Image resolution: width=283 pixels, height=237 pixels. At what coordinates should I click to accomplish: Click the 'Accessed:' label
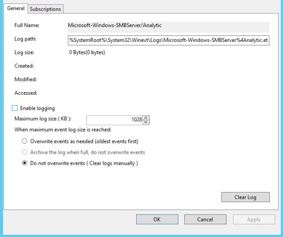coord(26,93)
